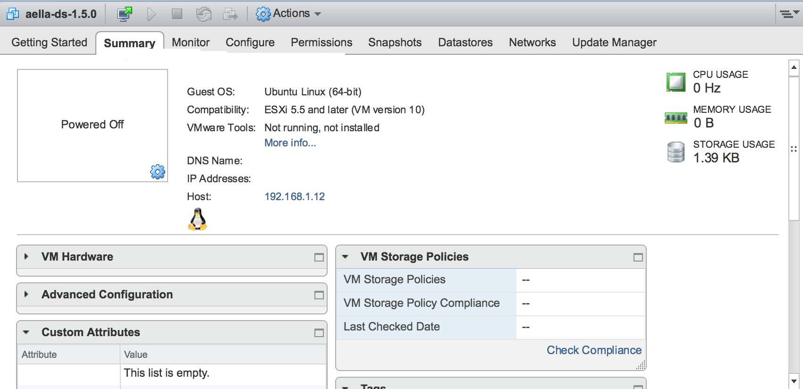The image size is (803, 389).
Task: Switch to the Monitor tab
Action: tap(190, 42)
